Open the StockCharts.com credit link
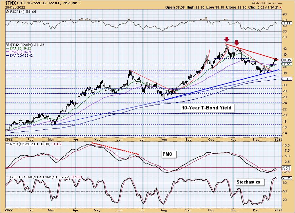Screen dimensions: 295x213 (x=267, y=3)
